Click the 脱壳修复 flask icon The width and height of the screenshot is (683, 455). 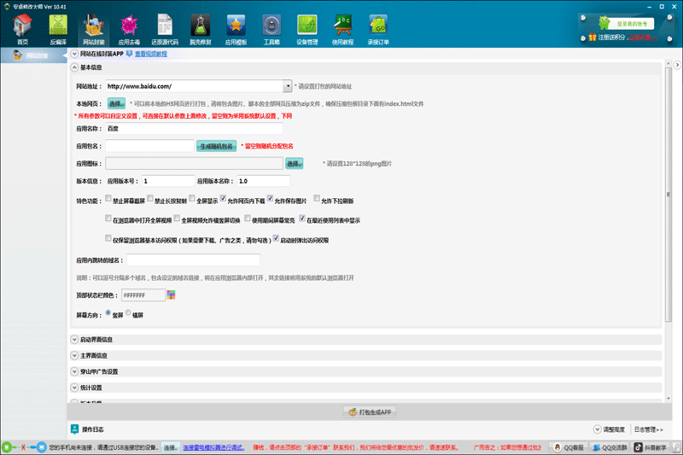pos(201,29)
